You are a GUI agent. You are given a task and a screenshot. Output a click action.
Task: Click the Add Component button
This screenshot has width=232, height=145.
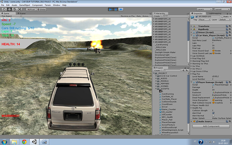(211, 126)
